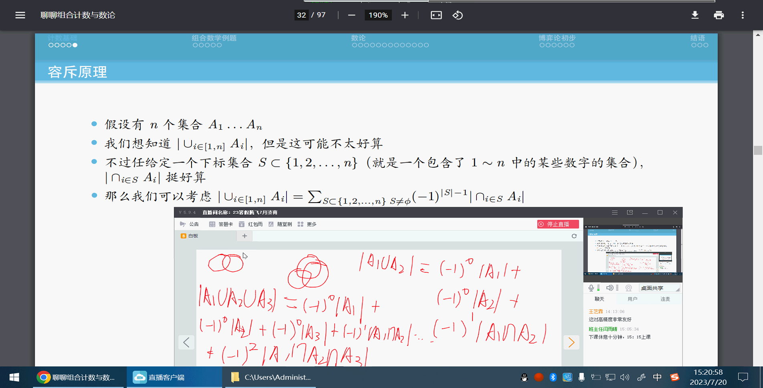Viewport: 763px width, 388px height.
Task: Switch to the 用户 tab
Action: [x=632, y=299]
